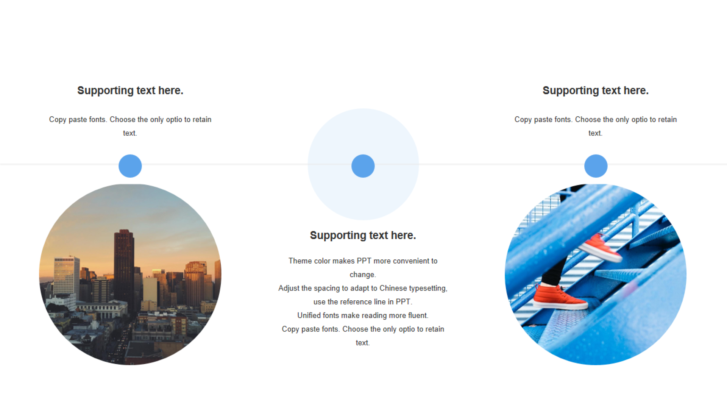Select the right 'Supporting text here.' heading

coord(596,91)
